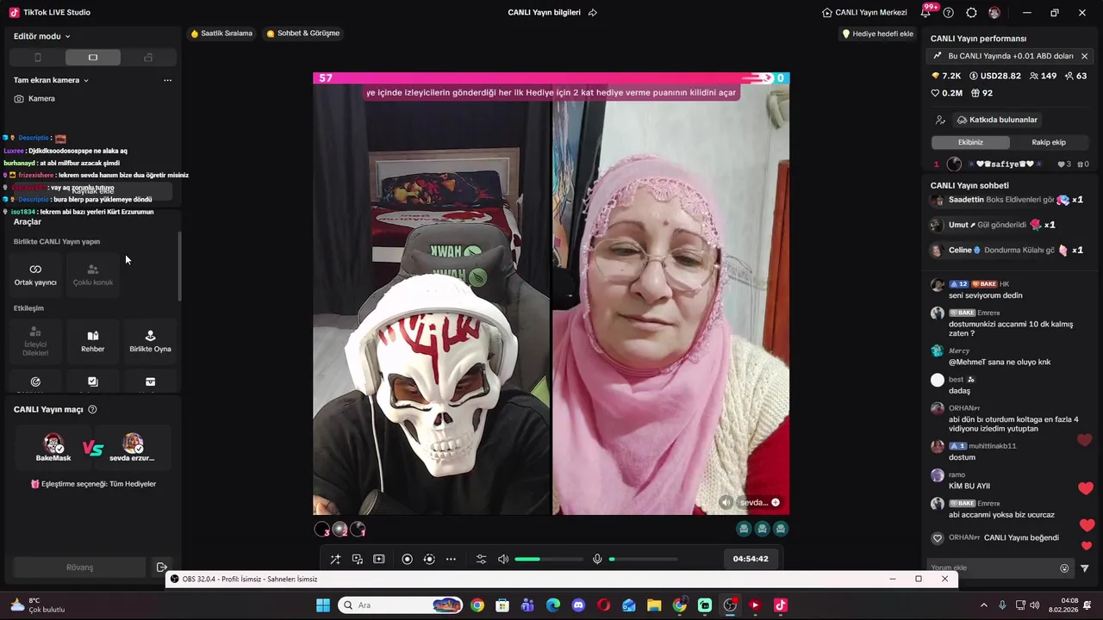The image size is (1103, 620).
Task: Open Windows Start menu
Action: (x=323, y=605)
